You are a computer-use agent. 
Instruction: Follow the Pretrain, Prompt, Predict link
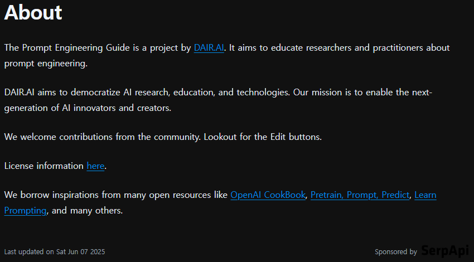click(x=360, y=195)
